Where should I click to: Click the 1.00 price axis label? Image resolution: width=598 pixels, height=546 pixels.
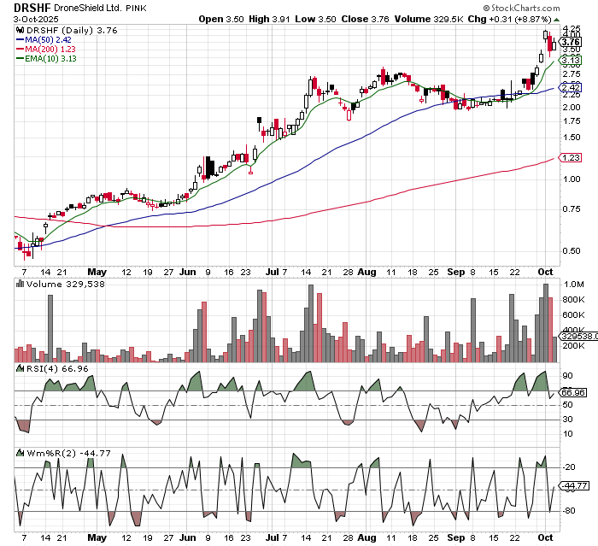(x=572, y=179)
